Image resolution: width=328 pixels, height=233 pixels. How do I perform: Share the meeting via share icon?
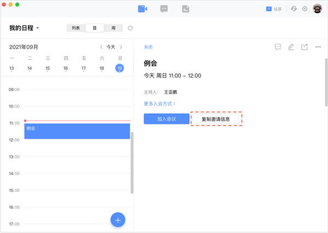pyautogui.click(x=304, y=47)
